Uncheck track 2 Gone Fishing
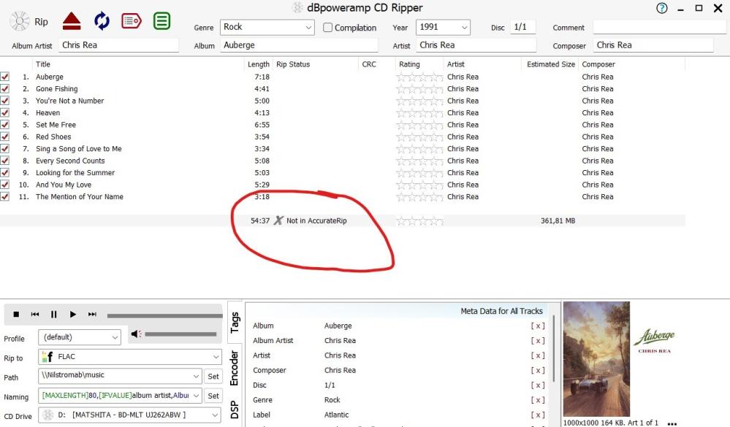Screen dimensions: 730x427 tap(4, 88)
